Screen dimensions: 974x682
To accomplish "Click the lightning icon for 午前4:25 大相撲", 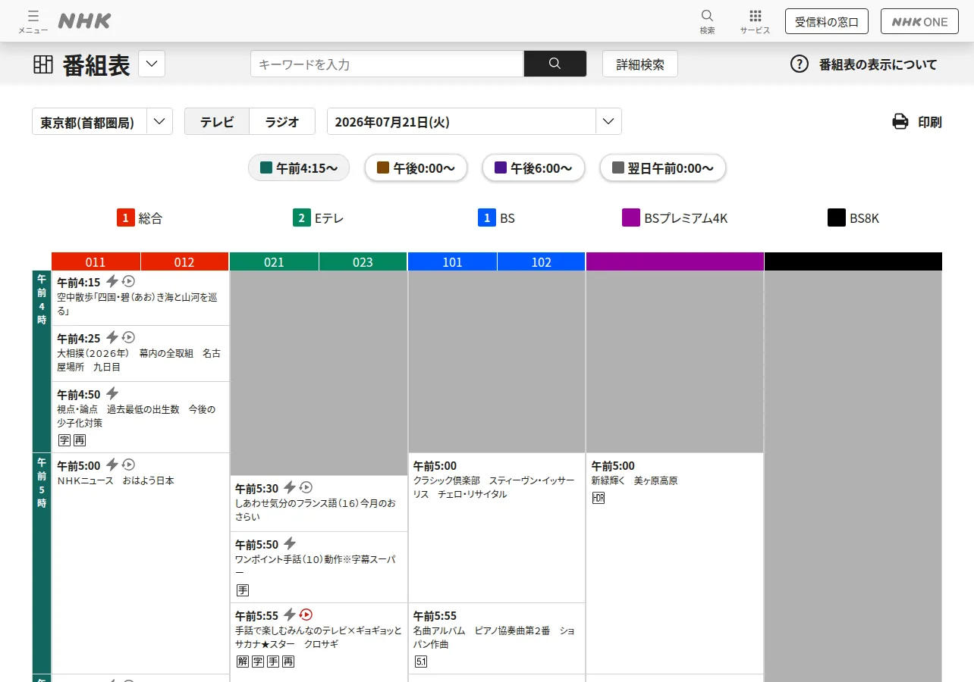I will tap(112, 337).
